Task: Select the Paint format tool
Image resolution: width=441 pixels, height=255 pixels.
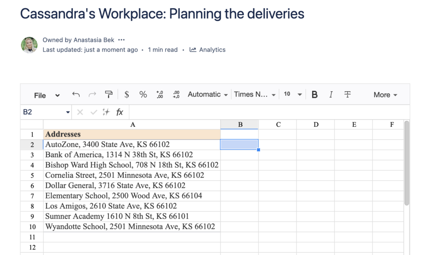Action: click(109, 94)
